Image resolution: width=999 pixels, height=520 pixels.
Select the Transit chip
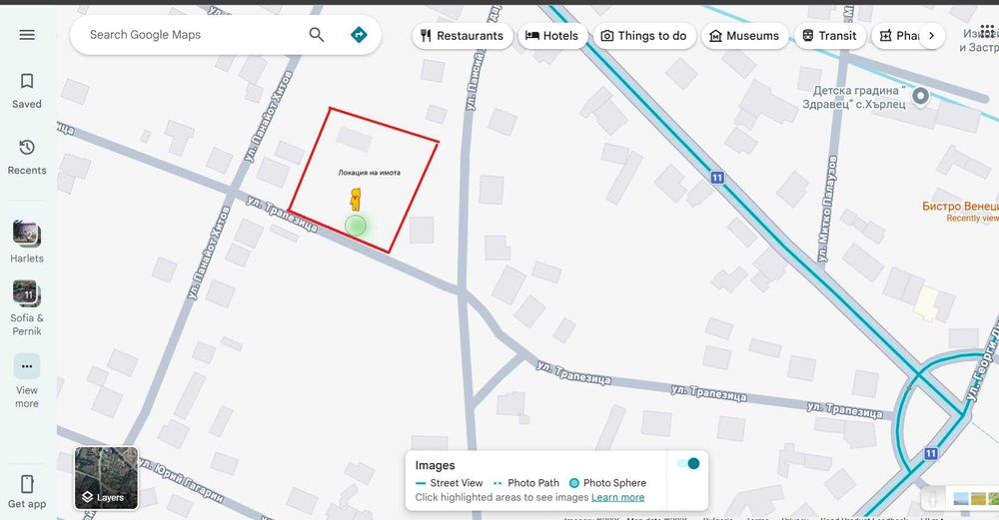829,36
